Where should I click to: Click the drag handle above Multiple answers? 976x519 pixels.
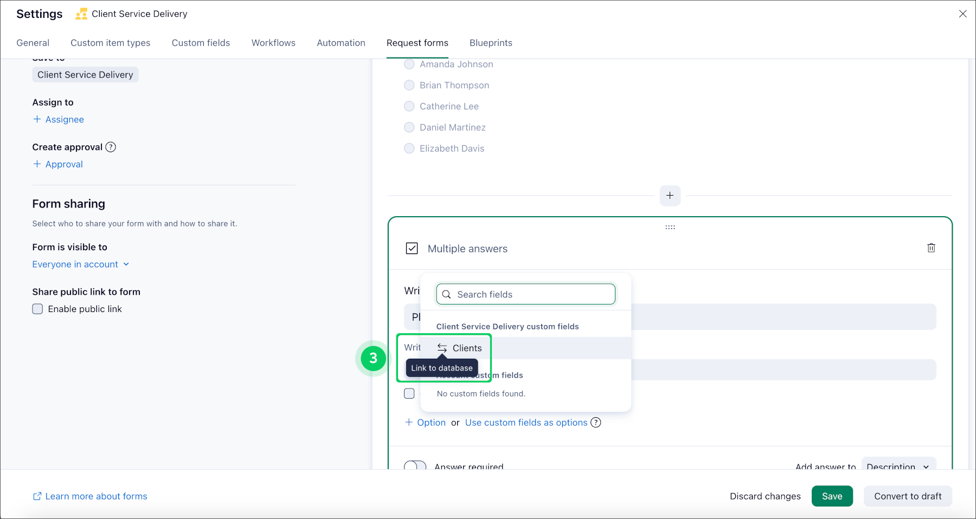tap(670, 226)
